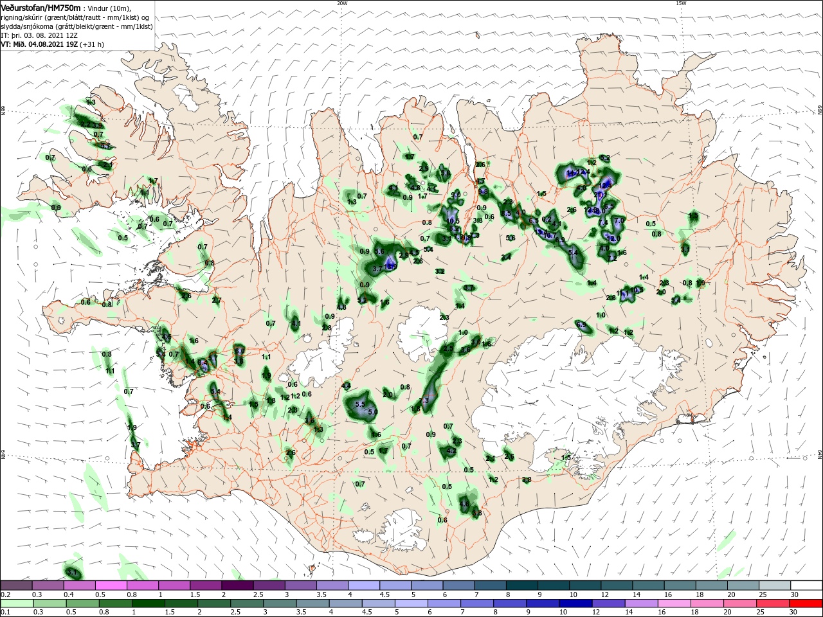Image resolution: width=823 pixels, height=617 pixels.
Task: Pick the 1.5 swatch in upper snow legend
Action: [x=205, y=586]
